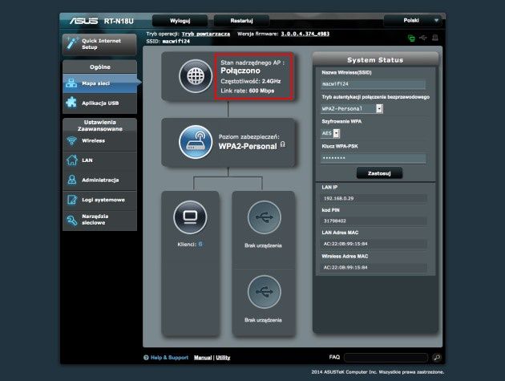Open the Tryb powtarzacza link

pyautogui.click(x=206, y=34)
